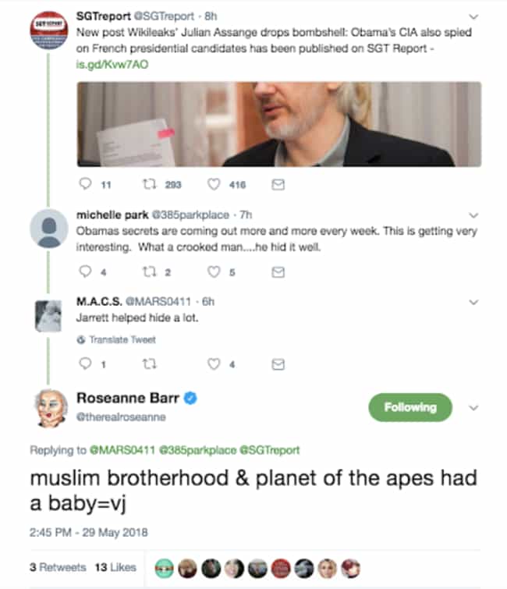This screenshot has width=507, height=589.
Task: Reply to M.A.C.S. tweet
Action: (85, 364)
